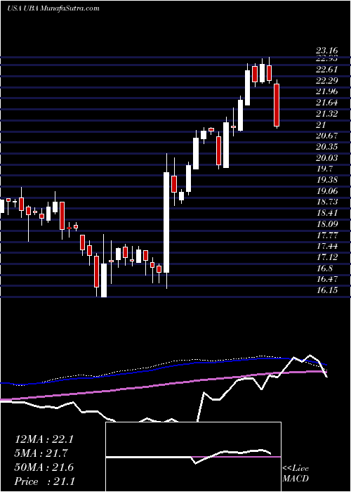Viewport: 351px width, 492px height.
Task: Select the 23.16 price axis label
Action: [x=326, y=51]
